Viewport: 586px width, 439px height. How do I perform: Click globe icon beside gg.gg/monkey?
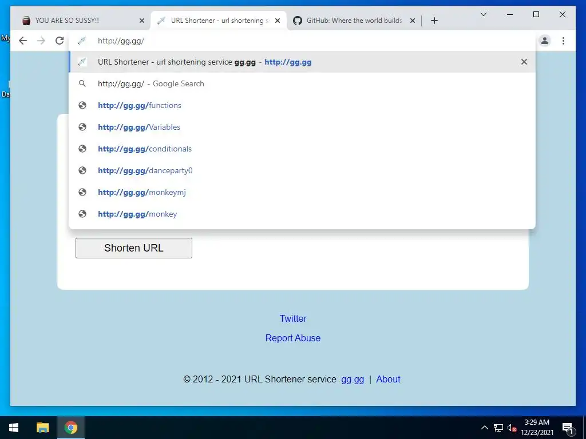click(x=82, y=214)
